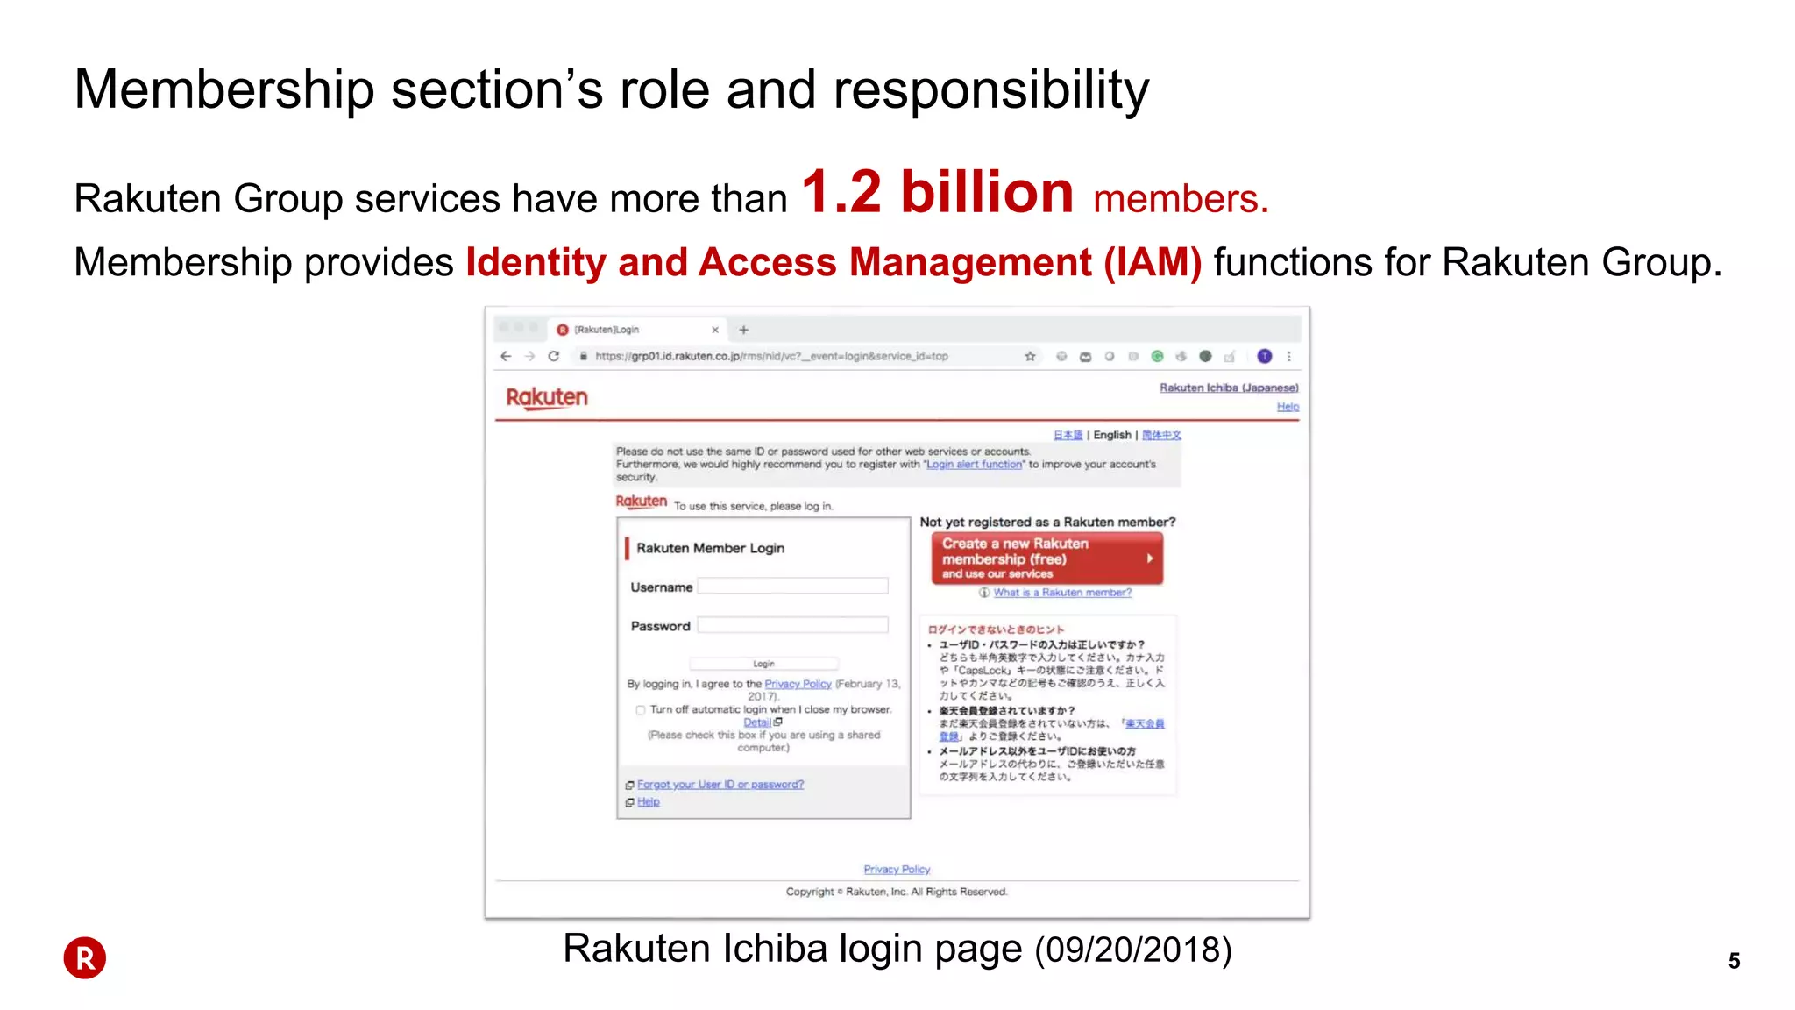The width and height of the screenshot is (1795, 1010).
Task: Click the small Rakuten logo above login
Action: tap(641, 501)
